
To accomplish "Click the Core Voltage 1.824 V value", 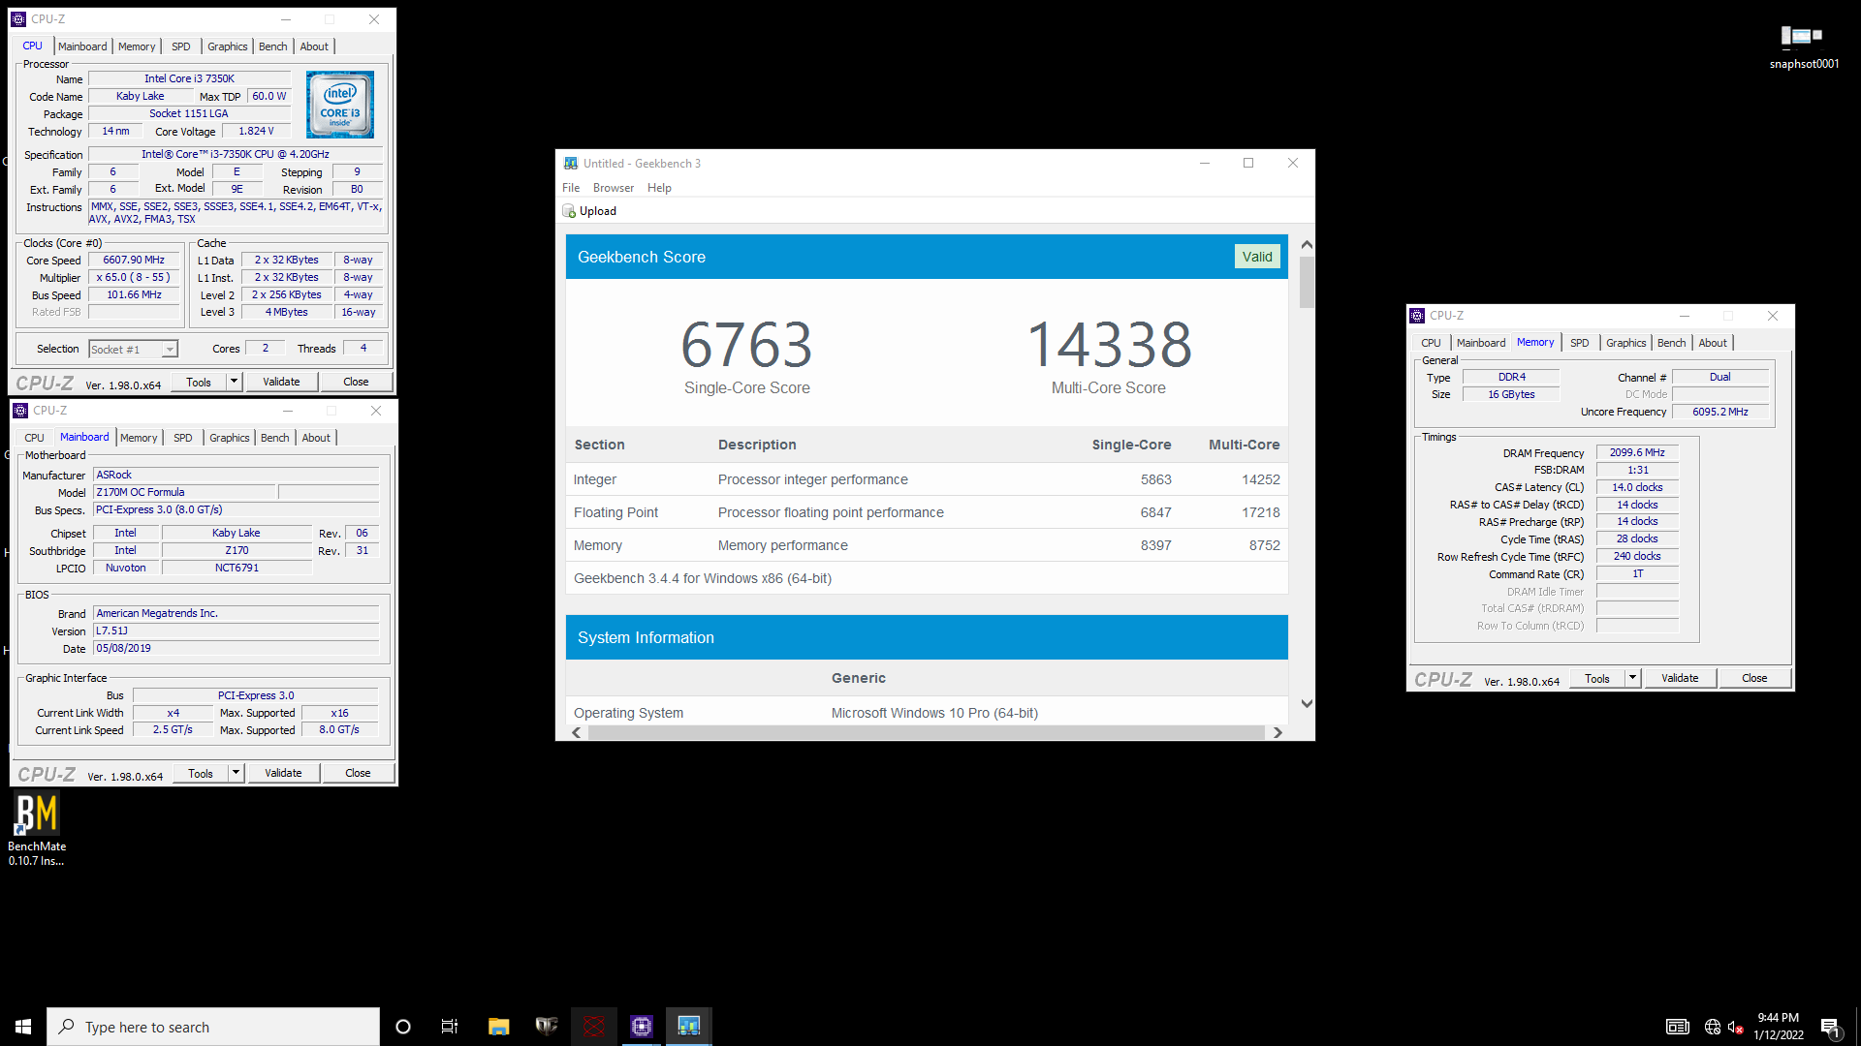I will tap(257, 131).
